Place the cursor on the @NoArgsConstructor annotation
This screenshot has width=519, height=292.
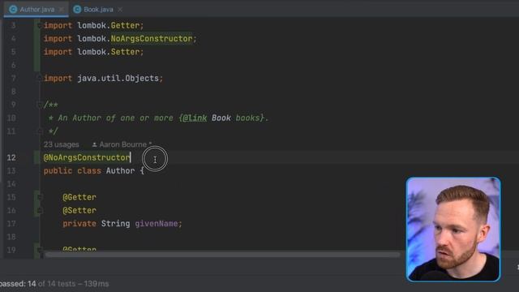(87, 157)
